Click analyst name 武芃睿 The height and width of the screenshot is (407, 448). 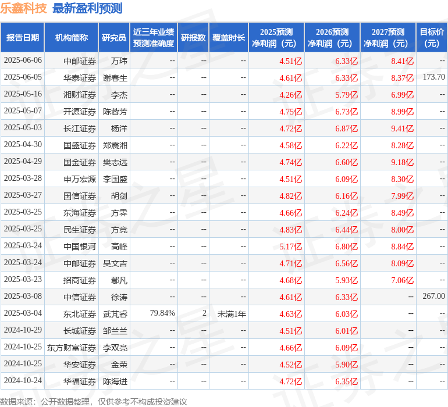[115, 314]
